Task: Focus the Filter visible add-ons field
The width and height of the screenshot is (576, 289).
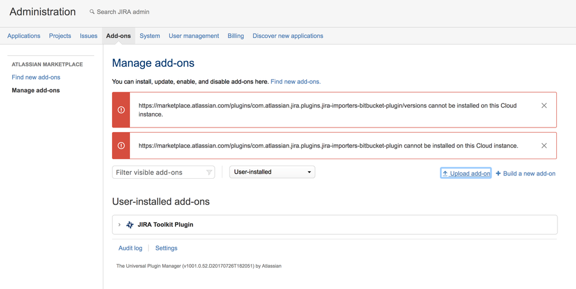Action: [163, 172]
